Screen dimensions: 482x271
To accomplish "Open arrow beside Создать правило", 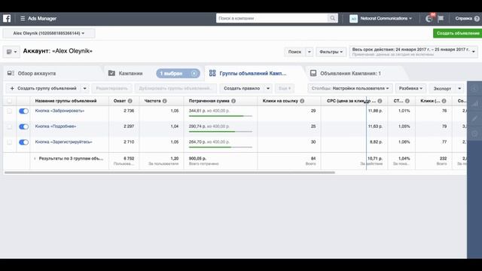I will tap(268, 89).
